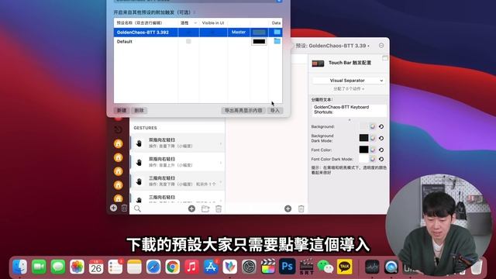
Task: Open Google Chrome from the Dock
Action: click(172, 267)
